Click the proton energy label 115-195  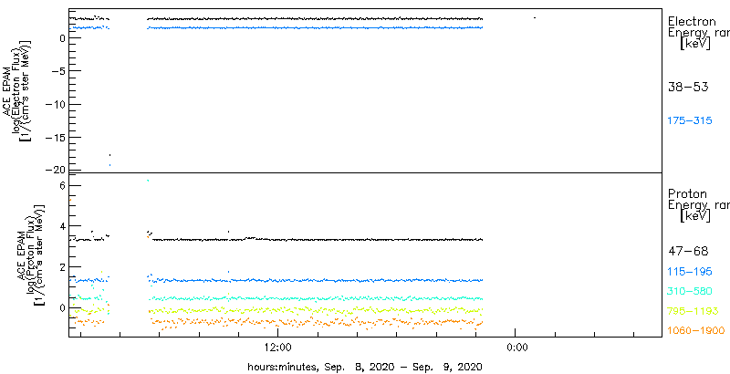coord(690,272)
